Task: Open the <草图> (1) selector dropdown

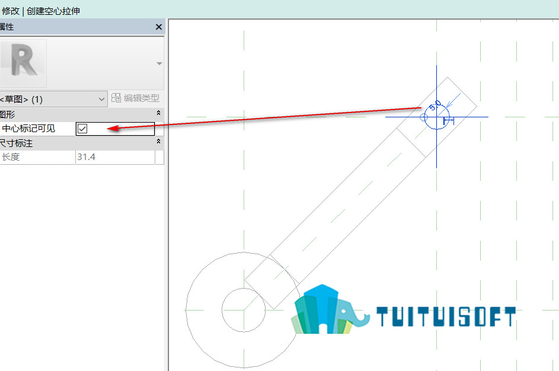Action: [53, 99]
